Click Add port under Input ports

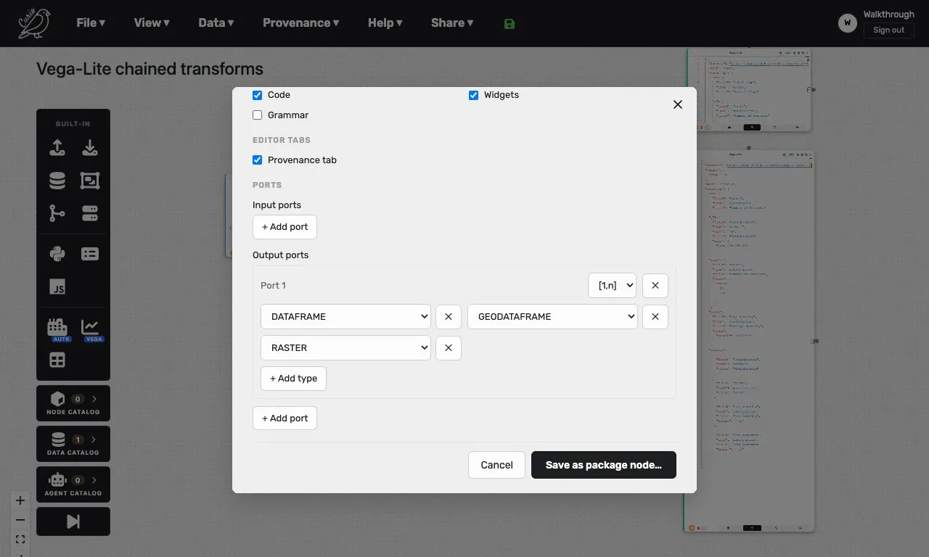click(x=285, y=227)
